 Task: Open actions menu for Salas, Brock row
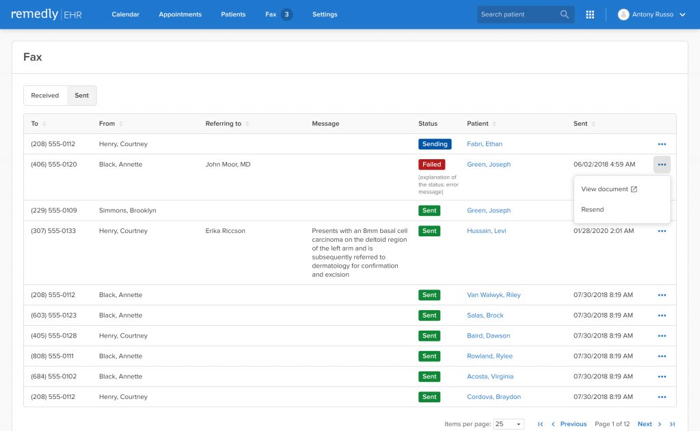pos(662,316)
